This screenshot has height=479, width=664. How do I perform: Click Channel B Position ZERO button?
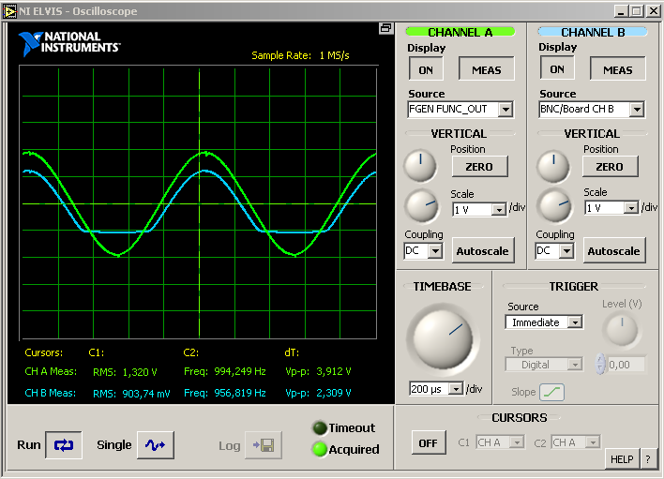coord(610,167)
